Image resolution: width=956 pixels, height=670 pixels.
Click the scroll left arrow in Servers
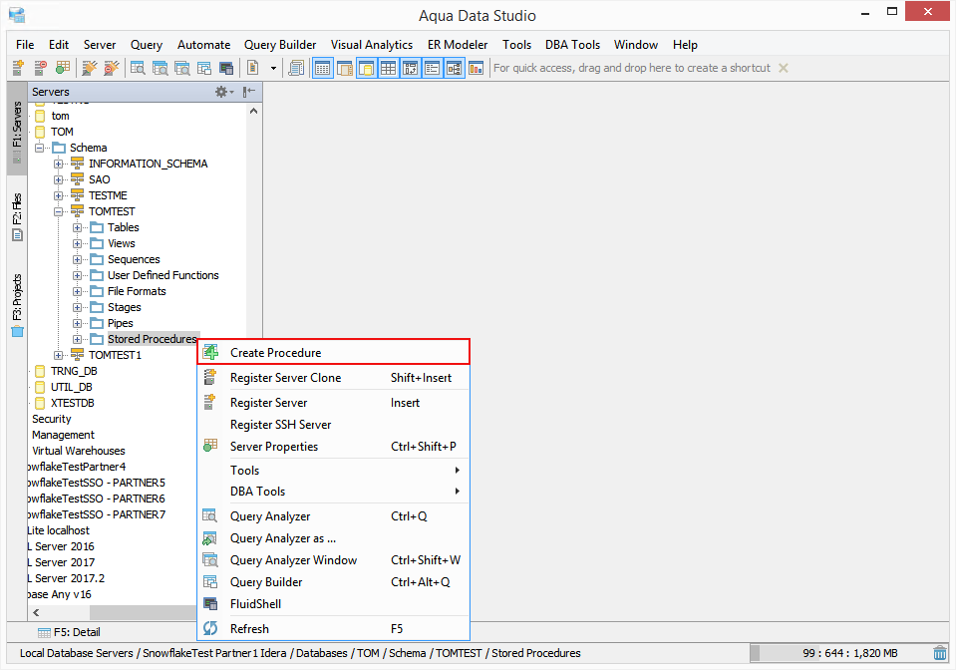(x=36, y=612)
